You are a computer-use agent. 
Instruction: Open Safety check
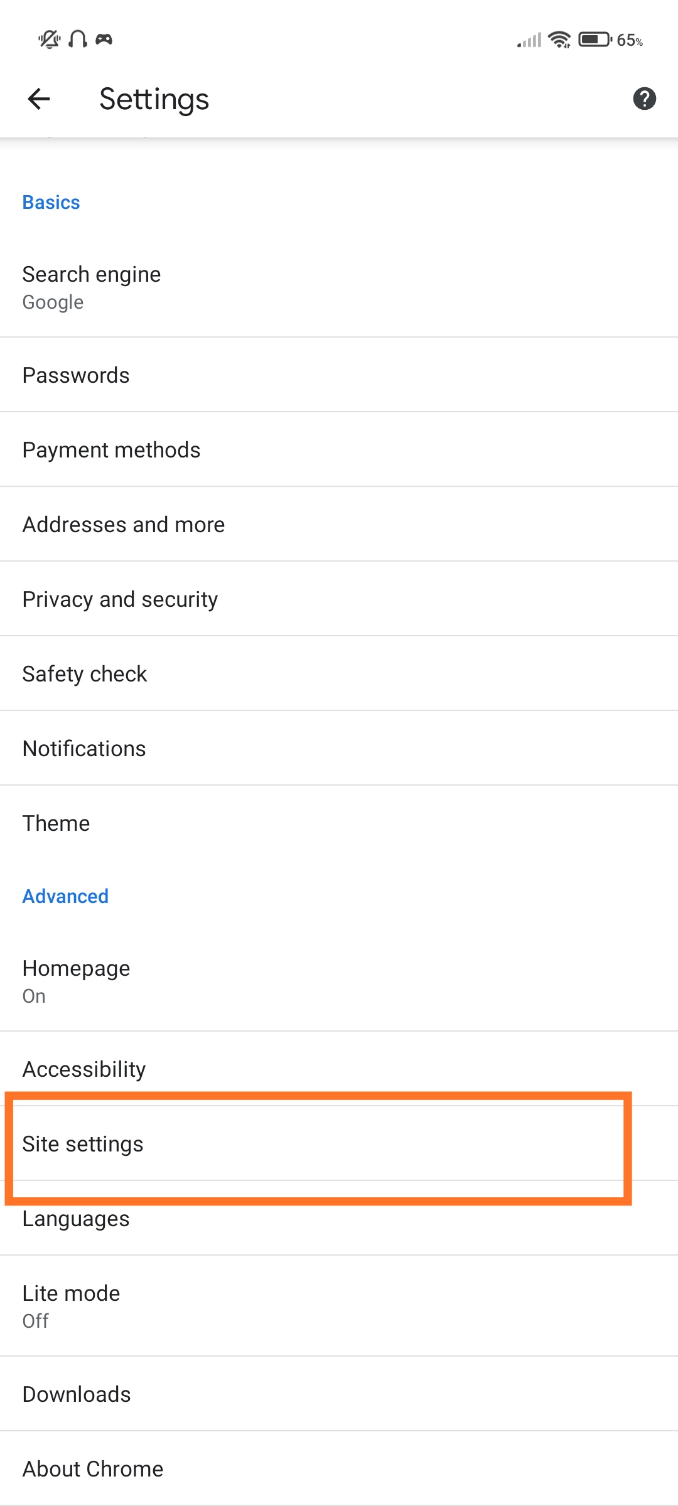tap(339, 673)
